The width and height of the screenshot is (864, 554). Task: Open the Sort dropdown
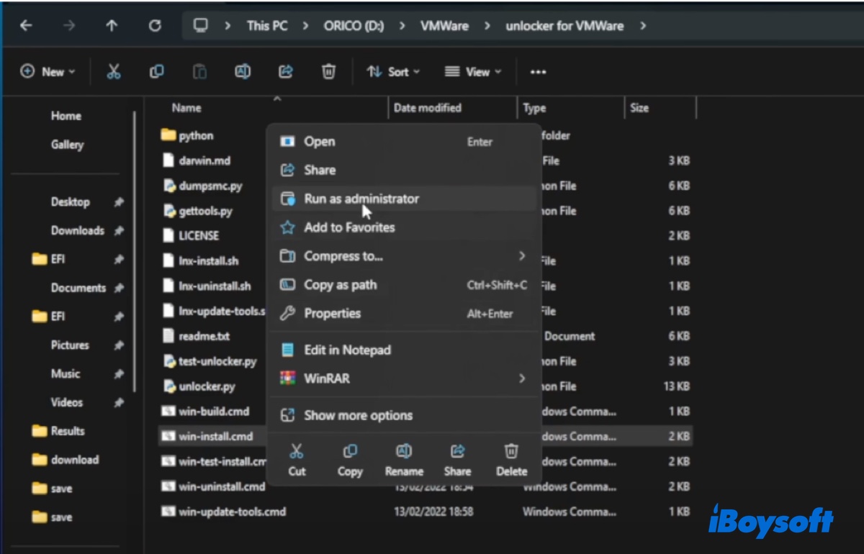pyautogui.click(x=394, y=71)
